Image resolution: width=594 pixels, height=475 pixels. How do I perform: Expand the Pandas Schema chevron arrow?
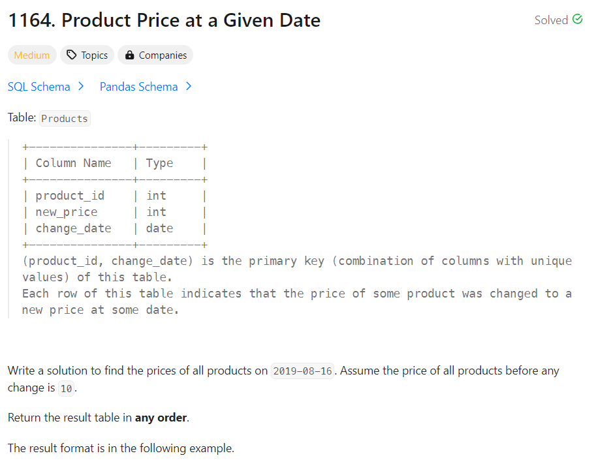(188, 86)
